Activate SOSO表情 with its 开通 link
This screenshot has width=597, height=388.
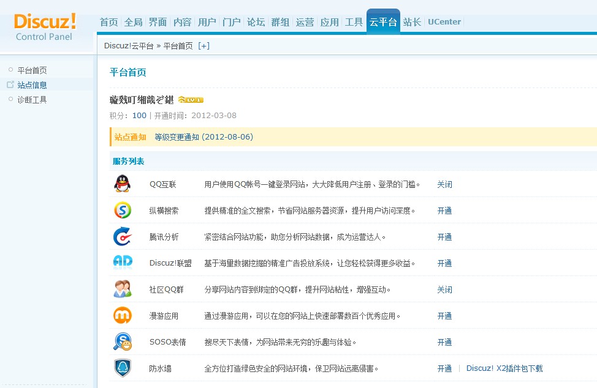444,342
